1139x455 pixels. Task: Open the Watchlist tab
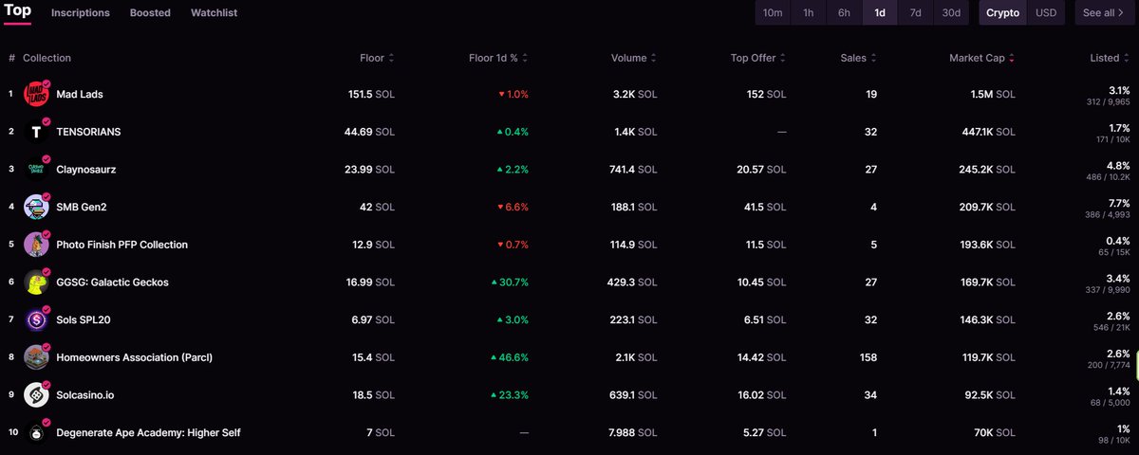(214, 13)
